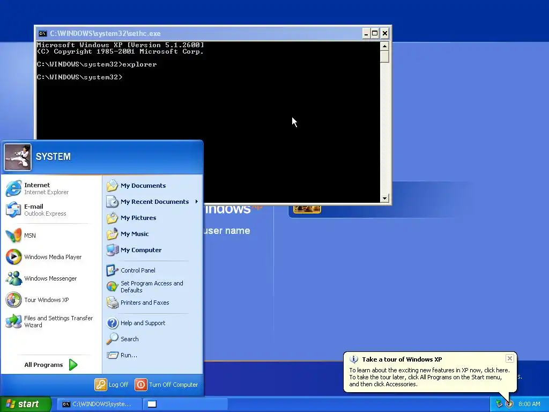Image resolution: width=549 pixels, height=412 pixels.
Task: Click Set Program Access and Defaults icon
Action: point(113,286)
